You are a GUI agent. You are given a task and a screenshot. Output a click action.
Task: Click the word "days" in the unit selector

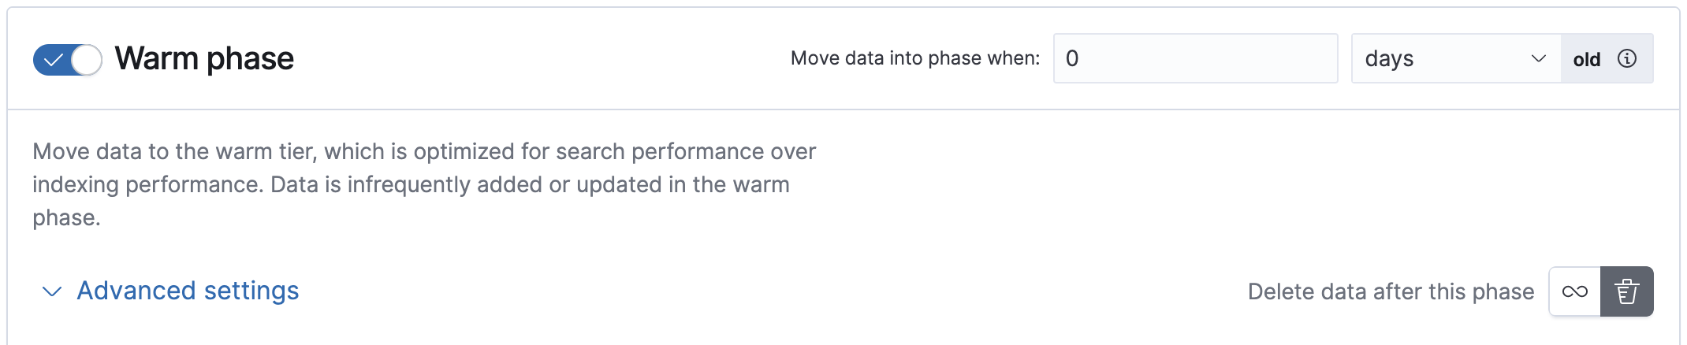pyautogui.click(x=1389, y=58)
